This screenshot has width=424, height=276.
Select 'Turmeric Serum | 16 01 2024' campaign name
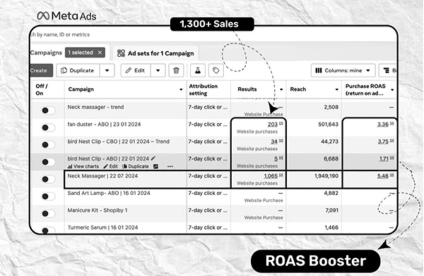click(x=103, y=227)
